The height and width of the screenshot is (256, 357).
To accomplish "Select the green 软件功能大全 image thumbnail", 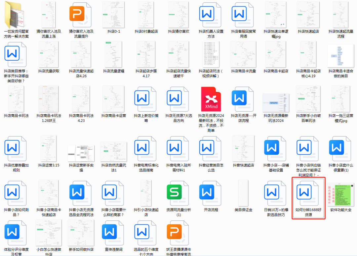I will [x=340, y=195].
